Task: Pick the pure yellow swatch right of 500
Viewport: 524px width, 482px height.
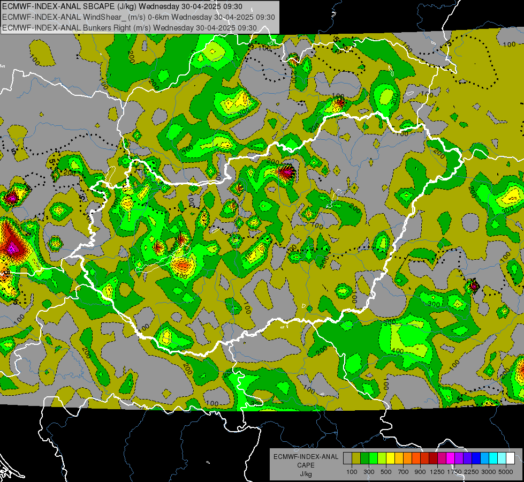Action: tap(390, 458)
